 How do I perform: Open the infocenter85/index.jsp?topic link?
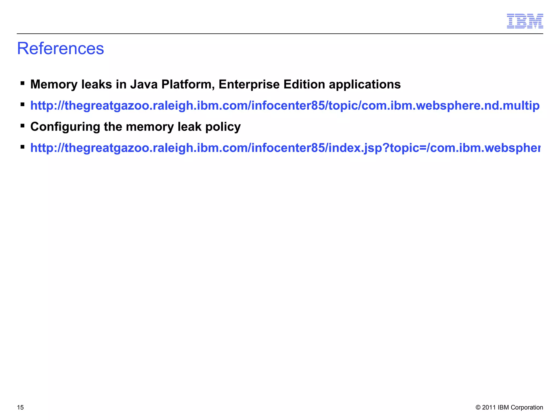(285, 148)
